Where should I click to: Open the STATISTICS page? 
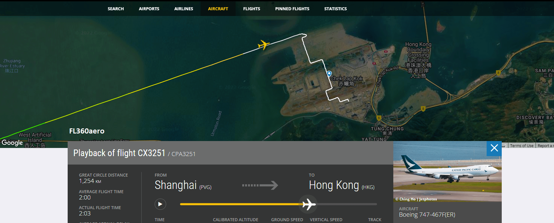coord(336,9)
